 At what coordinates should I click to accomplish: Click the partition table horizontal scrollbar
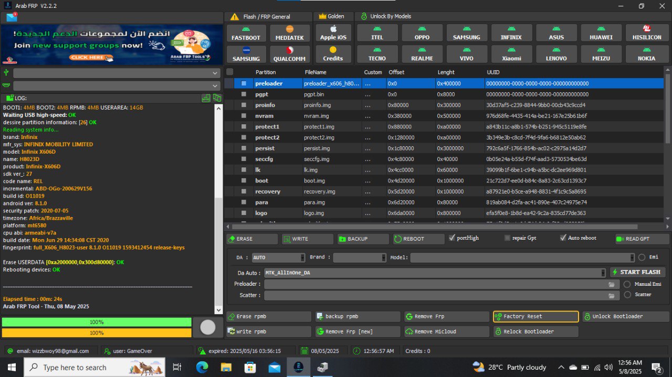[434, 227]
